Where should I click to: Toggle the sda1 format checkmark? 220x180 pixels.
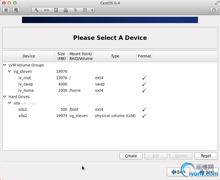(x=144, y=109)
